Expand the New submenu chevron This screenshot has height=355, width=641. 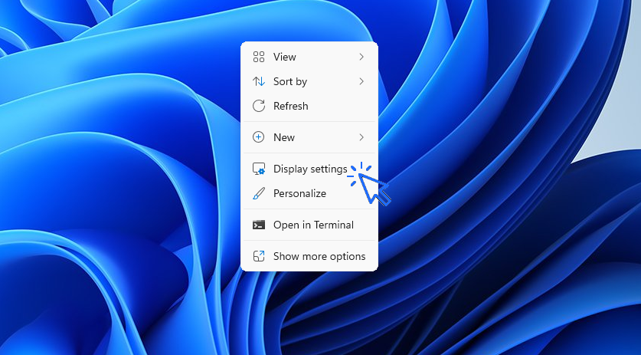pyautogui.click(x=361, y=137)
